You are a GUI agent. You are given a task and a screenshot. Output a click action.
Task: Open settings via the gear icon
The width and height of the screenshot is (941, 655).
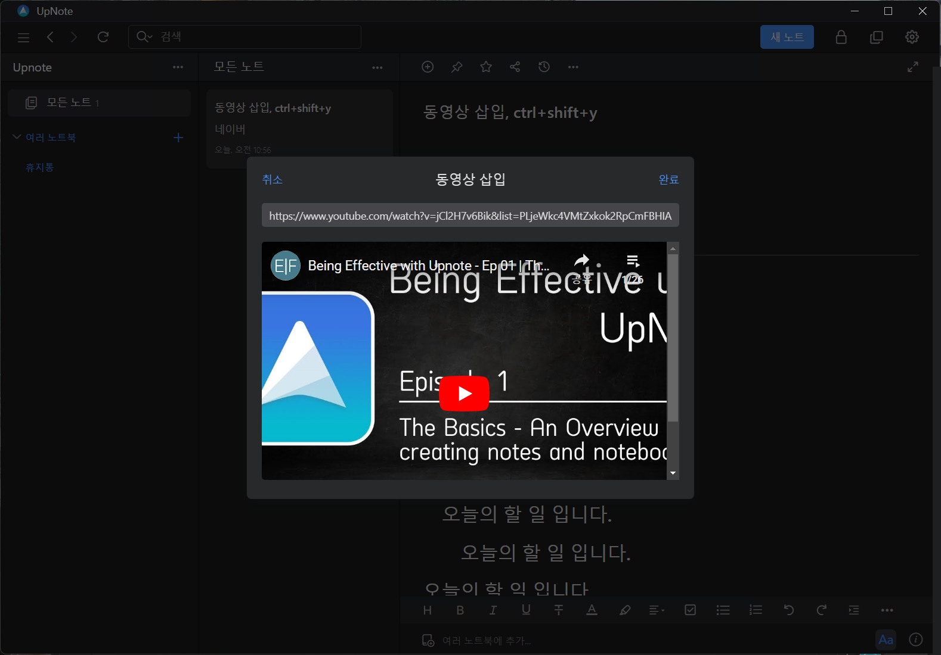coord(912,37)
